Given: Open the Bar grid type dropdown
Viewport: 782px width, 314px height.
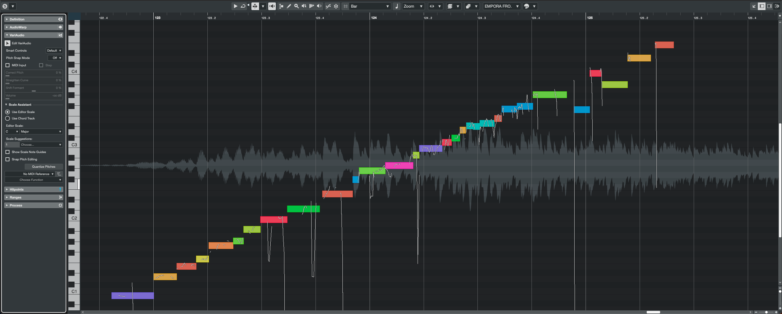Looking at the screenshot, I should (x=370, y=6).
